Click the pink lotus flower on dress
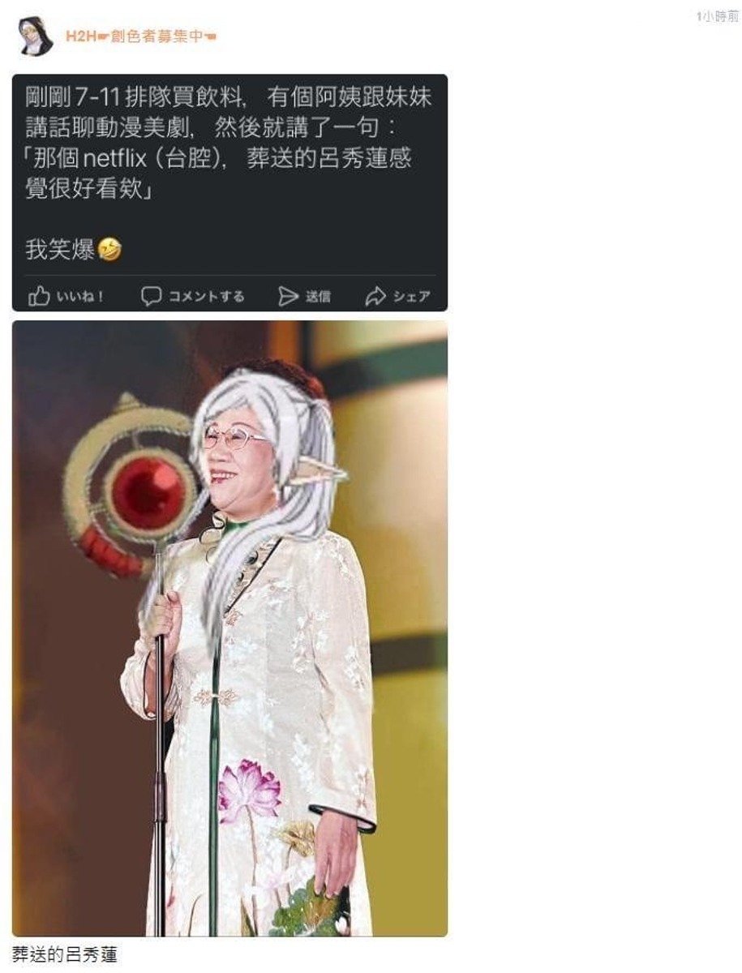The image size is (742, 973). point(250,790)
